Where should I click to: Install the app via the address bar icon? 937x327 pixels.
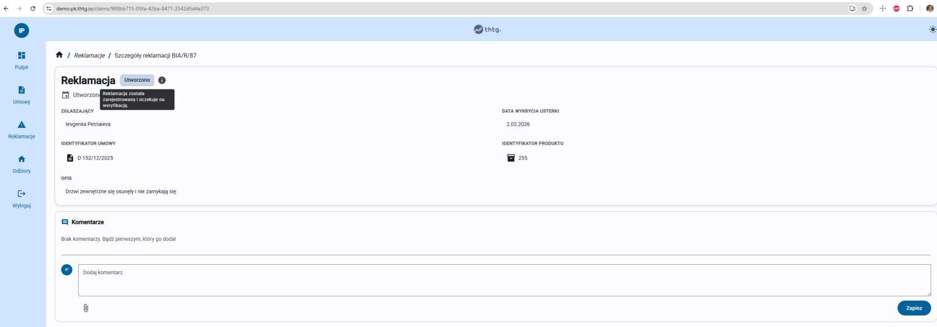pos(852,8)
